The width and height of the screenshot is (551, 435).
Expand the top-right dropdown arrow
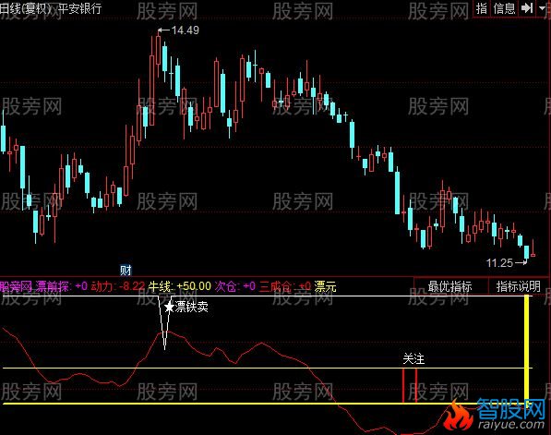click(542, 7)
